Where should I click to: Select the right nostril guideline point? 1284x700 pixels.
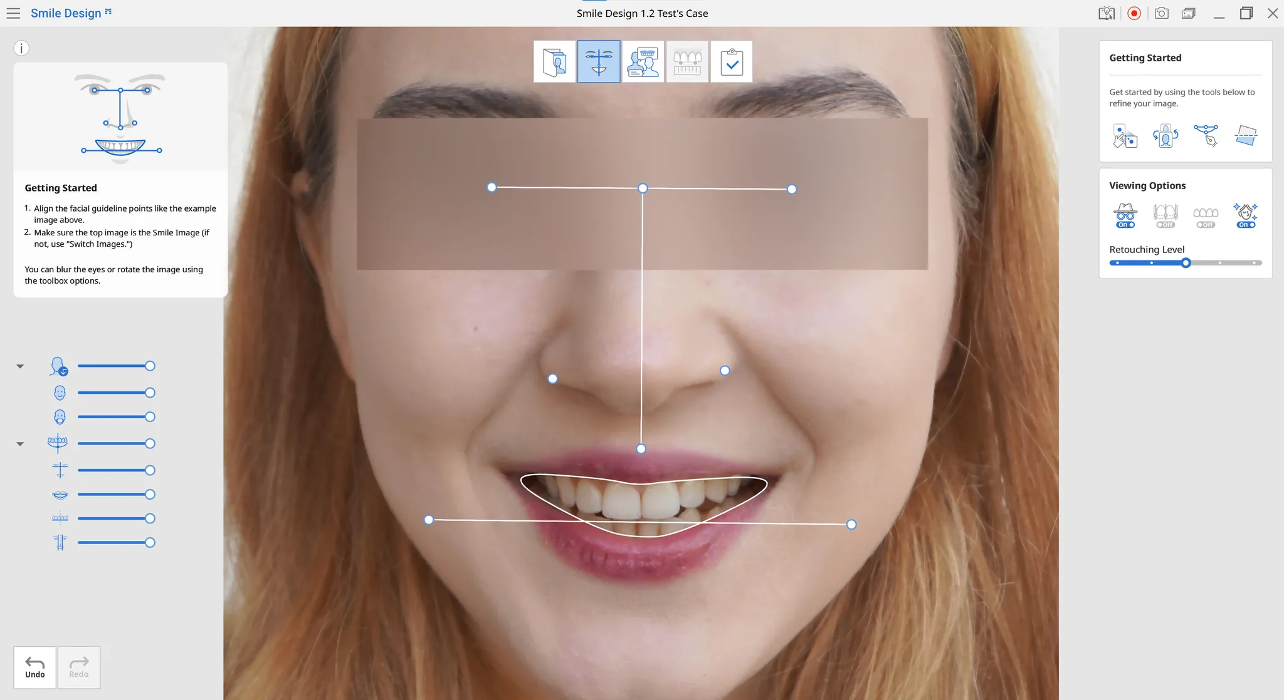click(x=725, y=371)
